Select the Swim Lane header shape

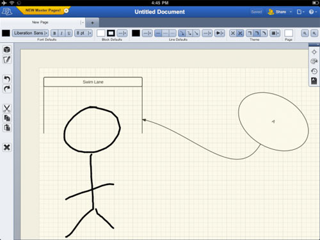(93, 82)
